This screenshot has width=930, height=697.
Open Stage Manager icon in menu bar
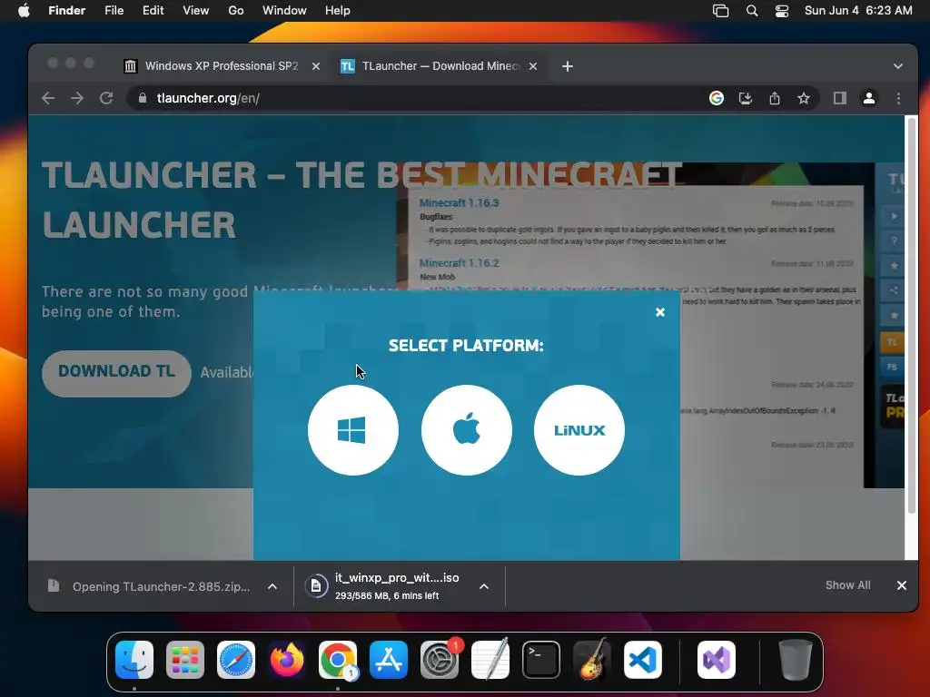coord(720,11)
